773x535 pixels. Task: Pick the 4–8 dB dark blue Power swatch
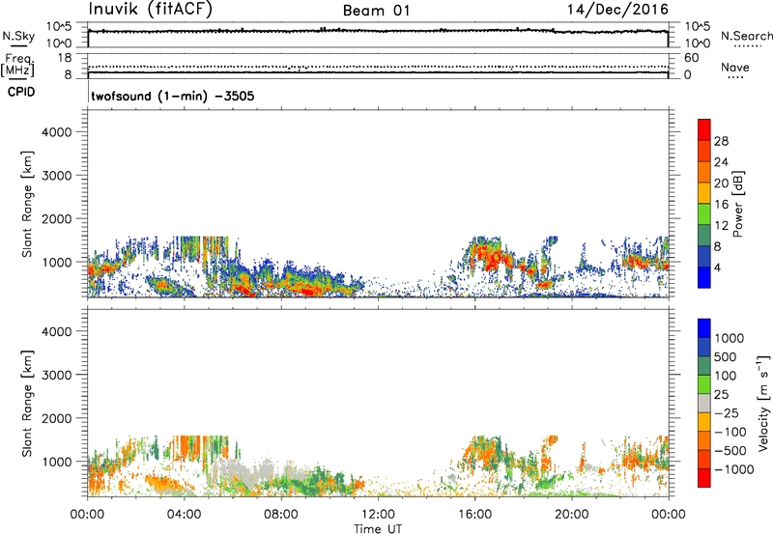coord(704,256)
